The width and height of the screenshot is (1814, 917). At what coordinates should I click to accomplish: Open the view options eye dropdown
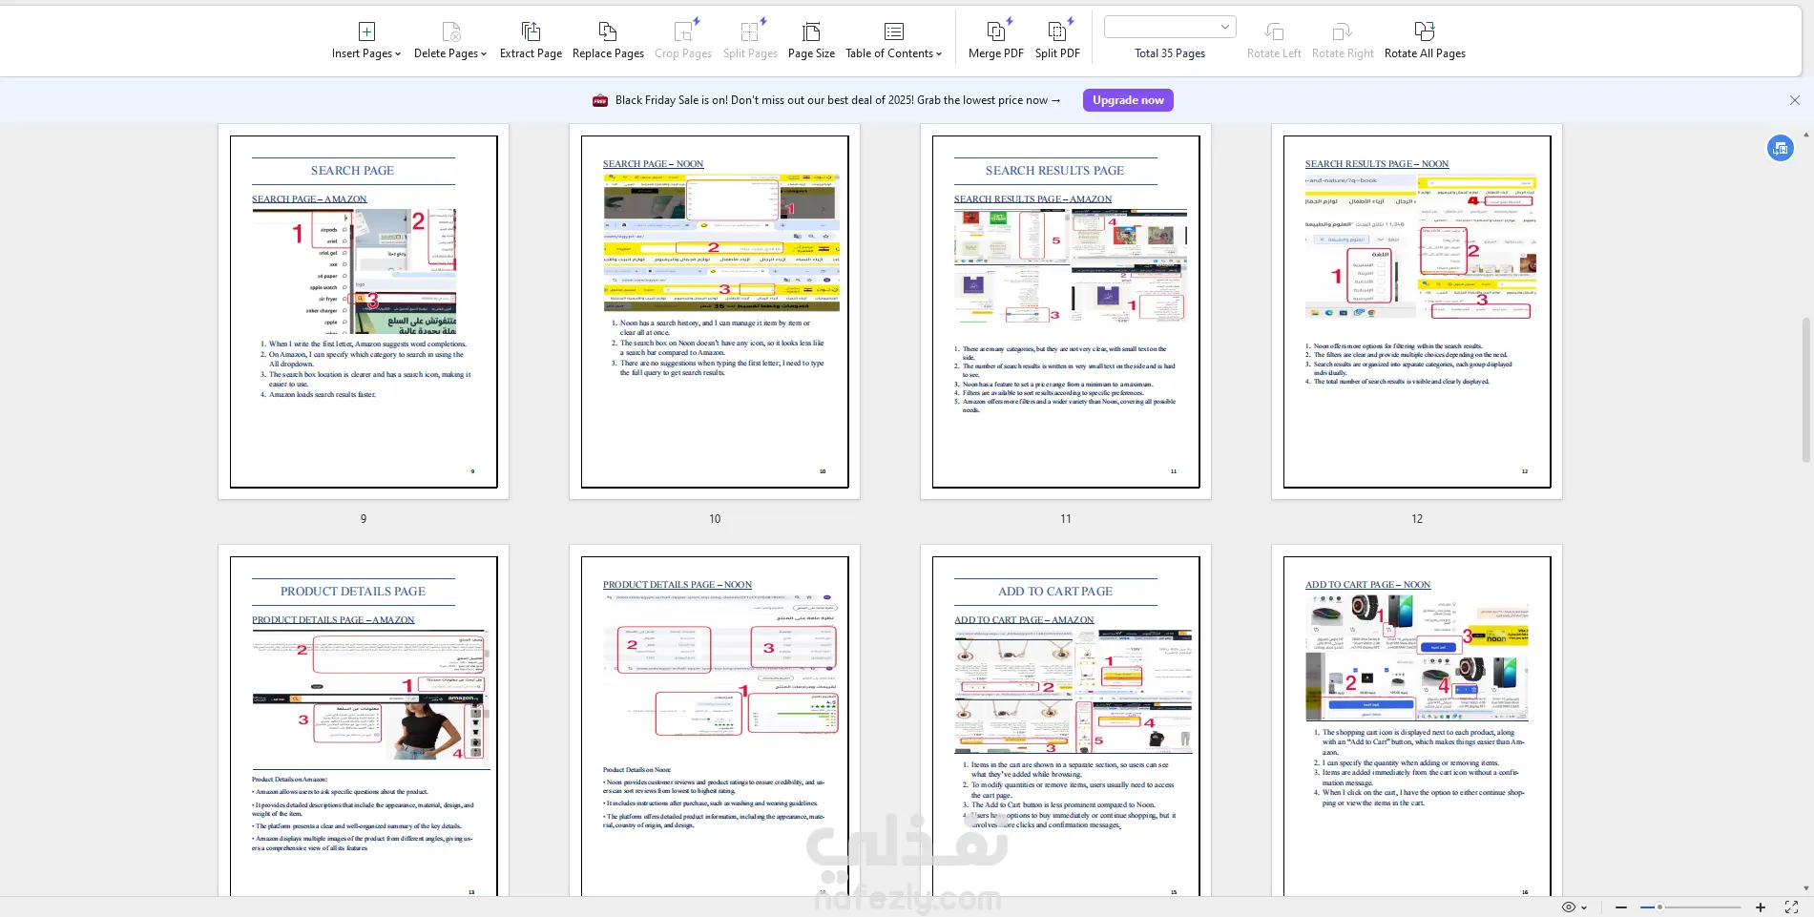(x=1574, y=907)
